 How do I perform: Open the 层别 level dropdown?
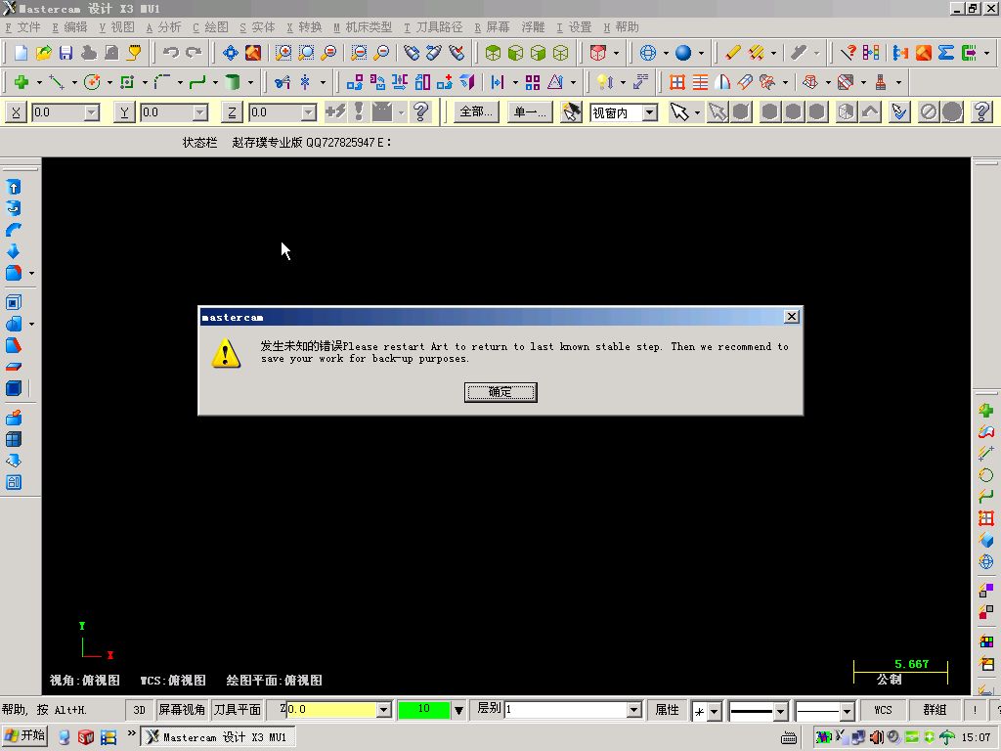pos(633,710)
